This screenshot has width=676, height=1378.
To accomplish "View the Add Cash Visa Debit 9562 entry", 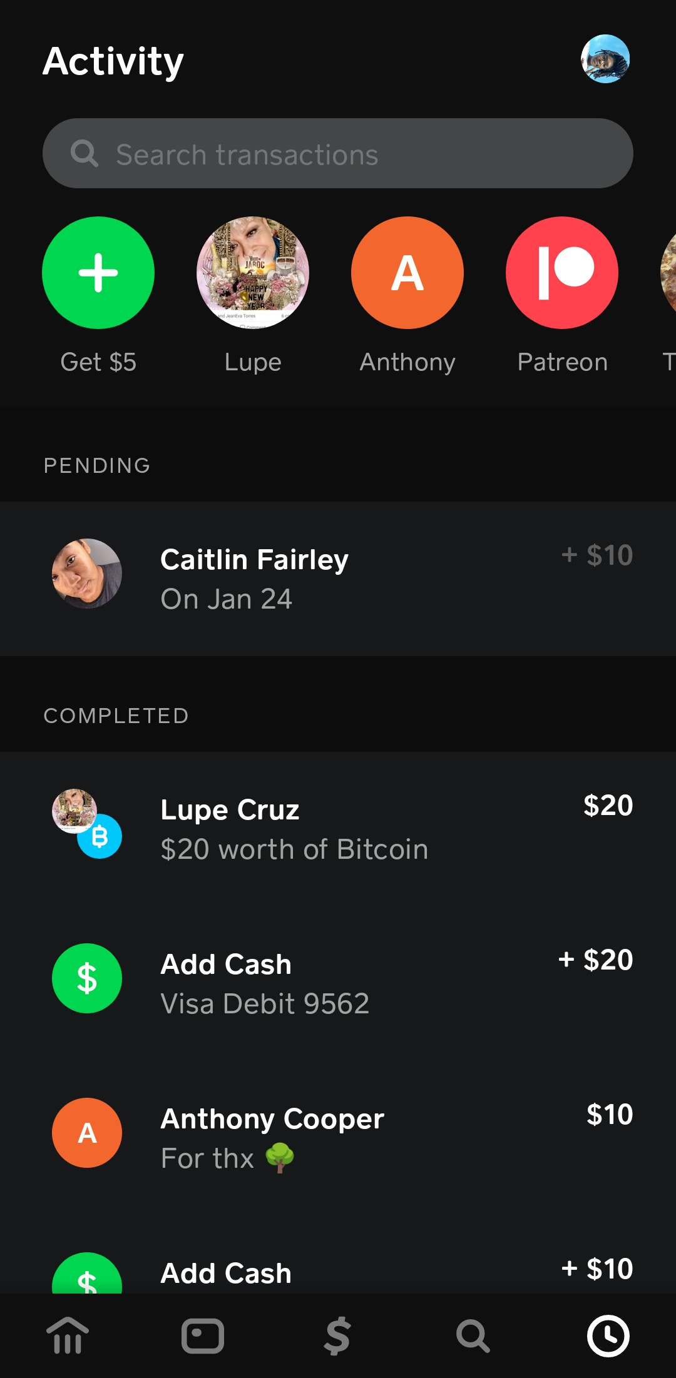I will 338,983.
